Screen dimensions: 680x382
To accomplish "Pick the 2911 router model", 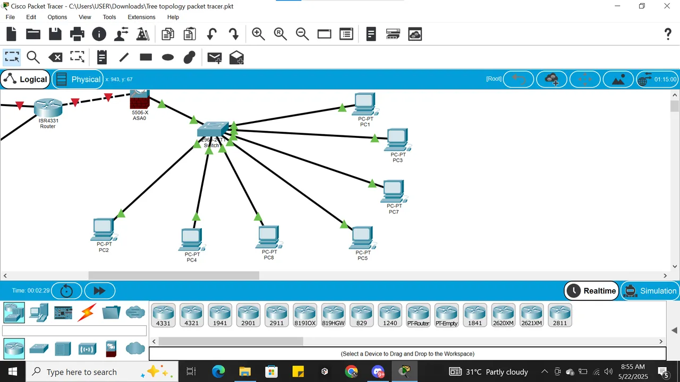I will point(277,315).
